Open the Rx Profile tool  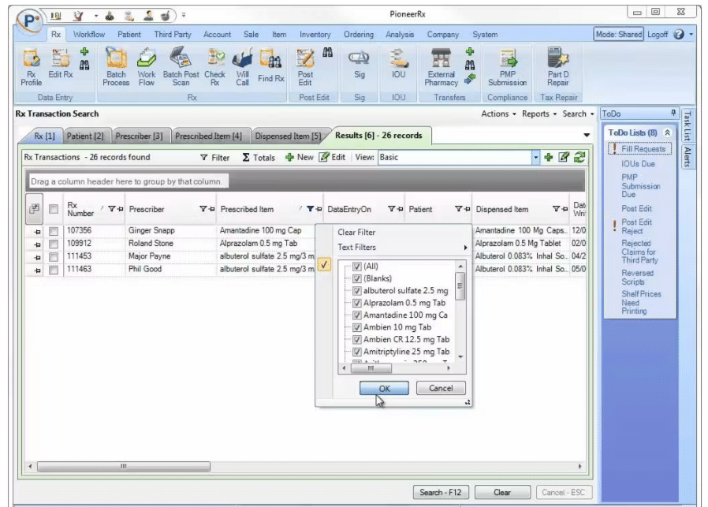(32, 67)
